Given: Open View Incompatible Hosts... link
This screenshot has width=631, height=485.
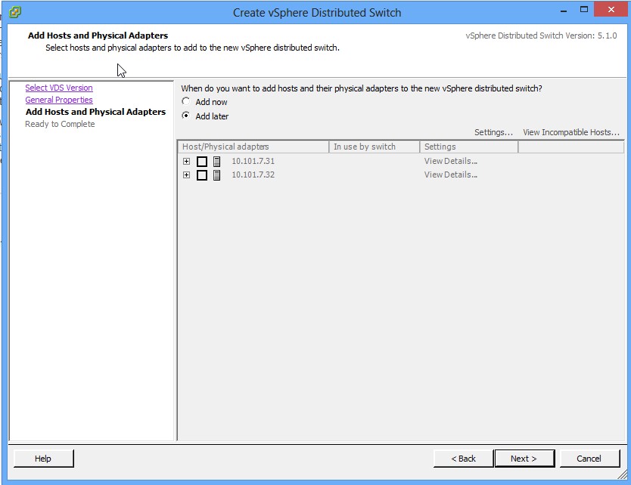Looking at the screenshot, I should [x=570, y=132].
